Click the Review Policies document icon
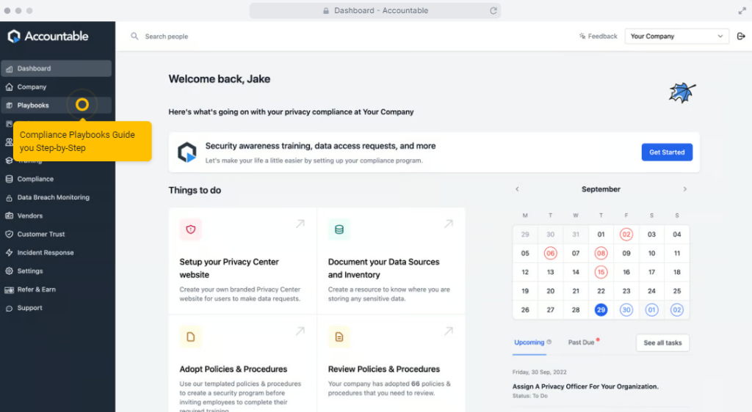The image size is (752, 412). (x=339, y=337)
